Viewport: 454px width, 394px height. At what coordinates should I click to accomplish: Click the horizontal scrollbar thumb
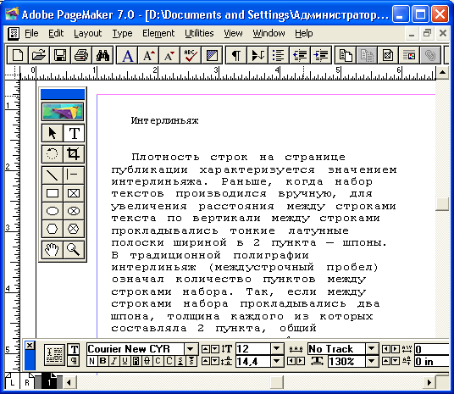(277, 382)
